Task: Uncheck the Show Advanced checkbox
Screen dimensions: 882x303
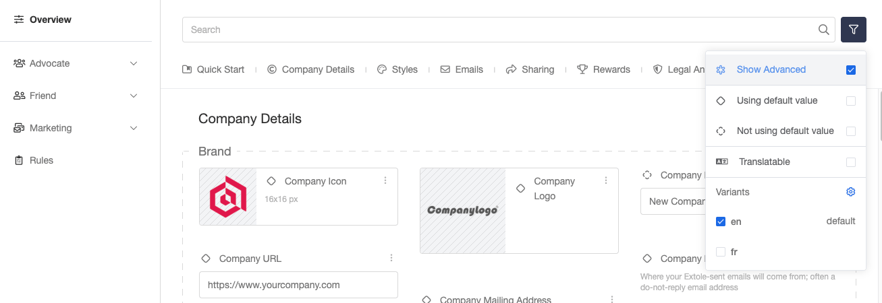Action: 851,70
